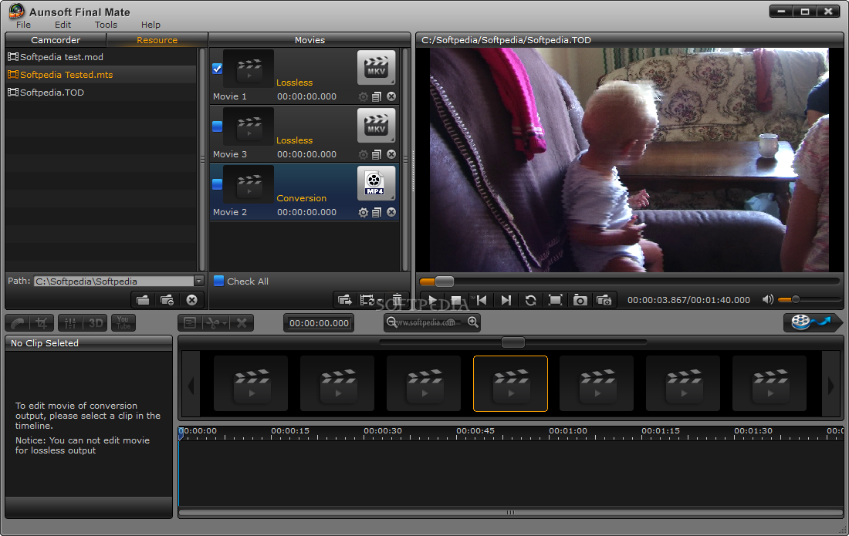
Task: Uncheck the Movie 1 checkbox
Action: pos(218,69)
